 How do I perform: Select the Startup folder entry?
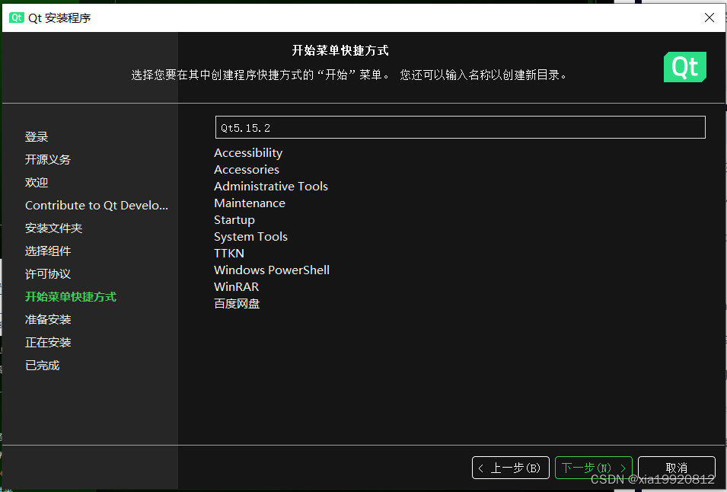pos(234,220)
